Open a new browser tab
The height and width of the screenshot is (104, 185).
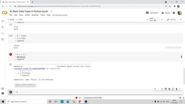[x=32, y=2]
